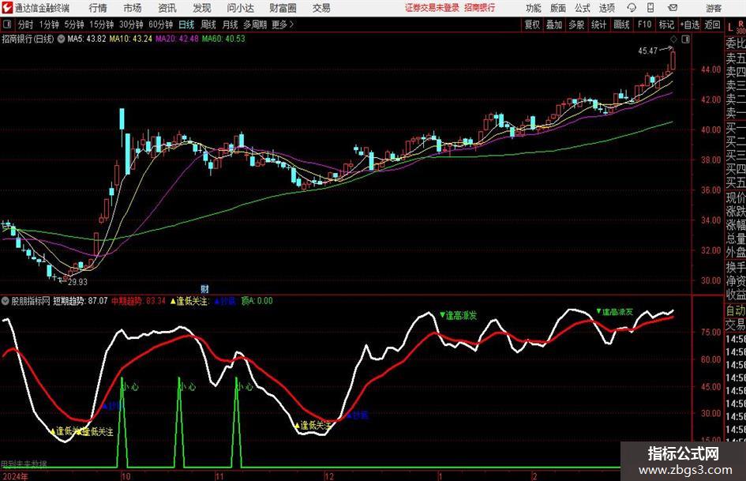This screenshot has height=481, width=746.
Task: Switch to the 分时 period tab
Action: (26, 24)
